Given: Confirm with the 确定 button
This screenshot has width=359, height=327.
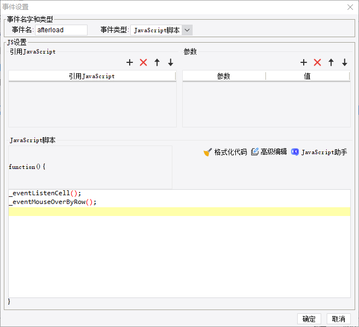Looking at the screenshot, I should 309,319.
